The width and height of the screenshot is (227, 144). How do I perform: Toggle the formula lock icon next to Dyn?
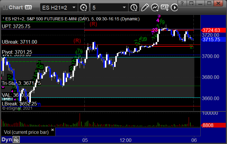16,140
